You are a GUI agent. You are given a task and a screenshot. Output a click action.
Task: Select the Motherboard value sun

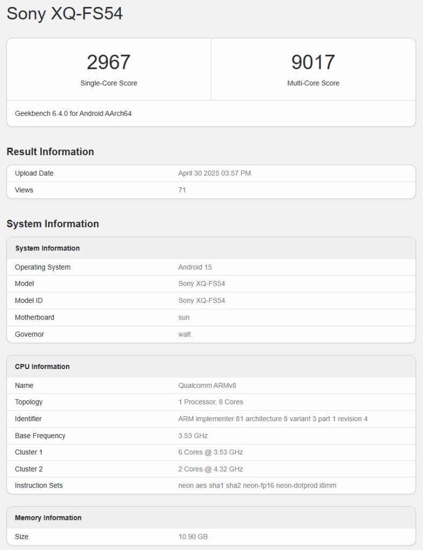(184, 317)
